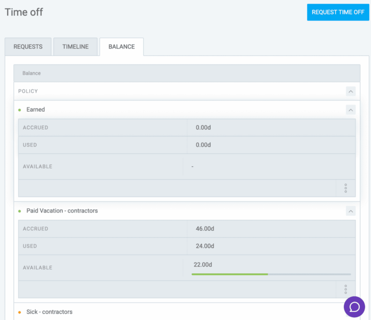Screen dimensions: 371x320
Task: Collapse the POLICY section chevron
Action: pos(351,91)
